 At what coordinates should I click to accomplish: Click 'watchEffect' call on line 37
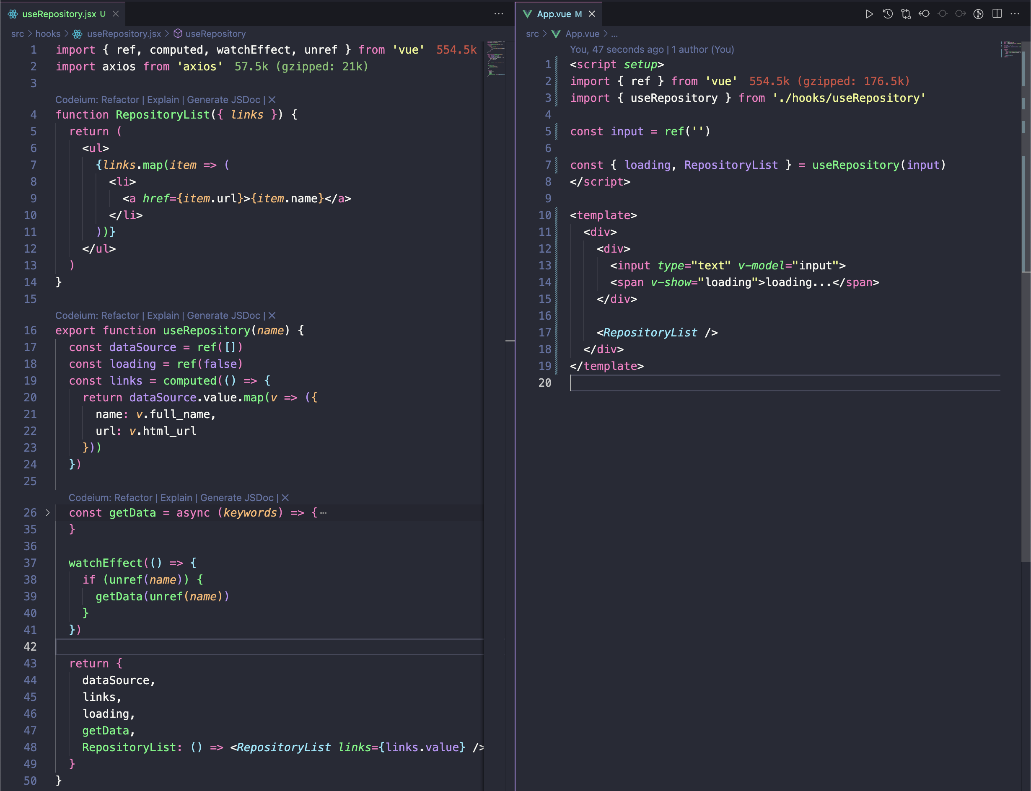click(x=106, y=563)
